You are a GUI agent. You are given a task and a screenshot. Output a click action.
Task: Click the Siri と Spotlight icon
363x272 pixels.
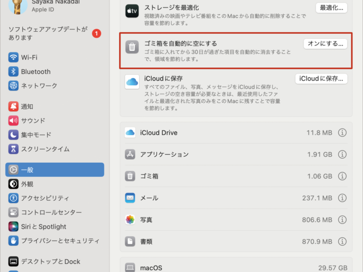pos(13,227)
